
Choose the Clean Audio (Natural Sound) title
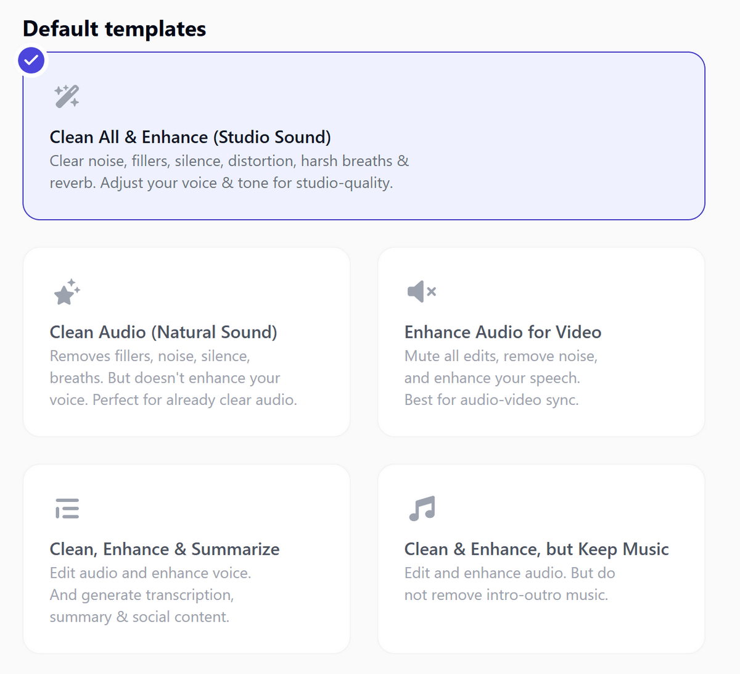(x=163, y=332)
